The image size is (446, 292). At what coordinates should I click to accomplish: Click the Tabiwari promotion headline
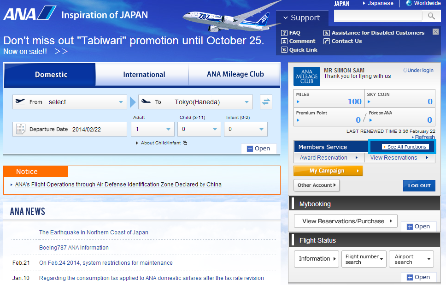pyautogui.click(x=134, y=41)
